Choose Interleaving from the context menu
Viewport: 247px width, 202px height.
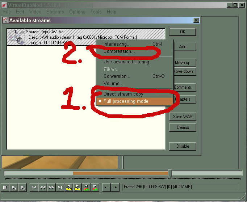click(135, 44)
